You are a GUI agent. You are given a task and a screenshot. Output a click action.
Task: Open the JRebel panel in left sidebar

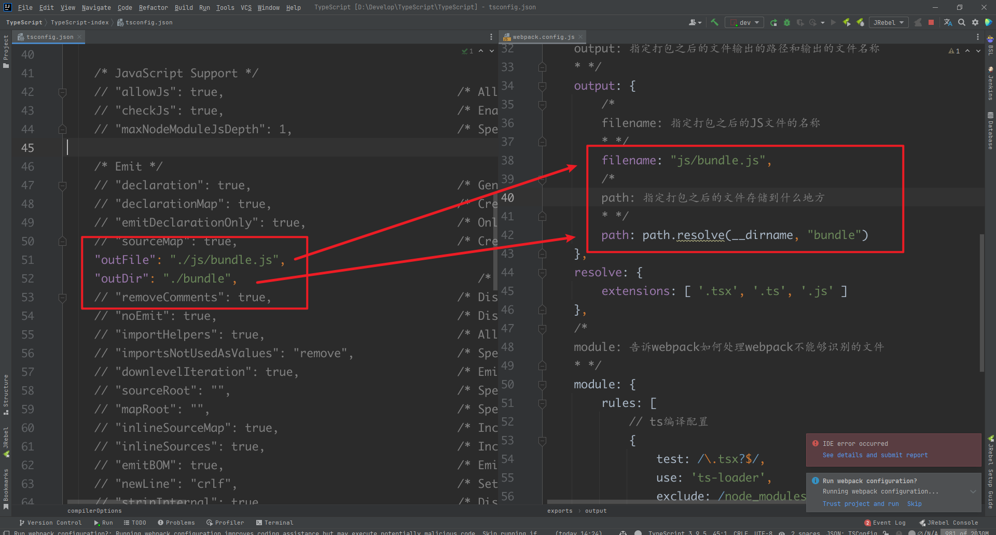coord(6,442)
